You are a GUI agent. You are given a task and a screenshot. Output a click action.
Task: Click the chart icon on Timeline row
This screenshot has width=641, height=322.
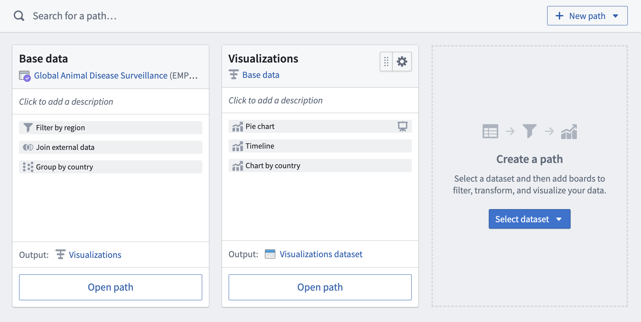click(238, 146)
